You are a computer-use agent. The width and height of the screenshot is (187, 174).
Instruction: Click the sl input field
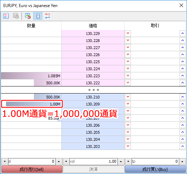click(32, 162)
